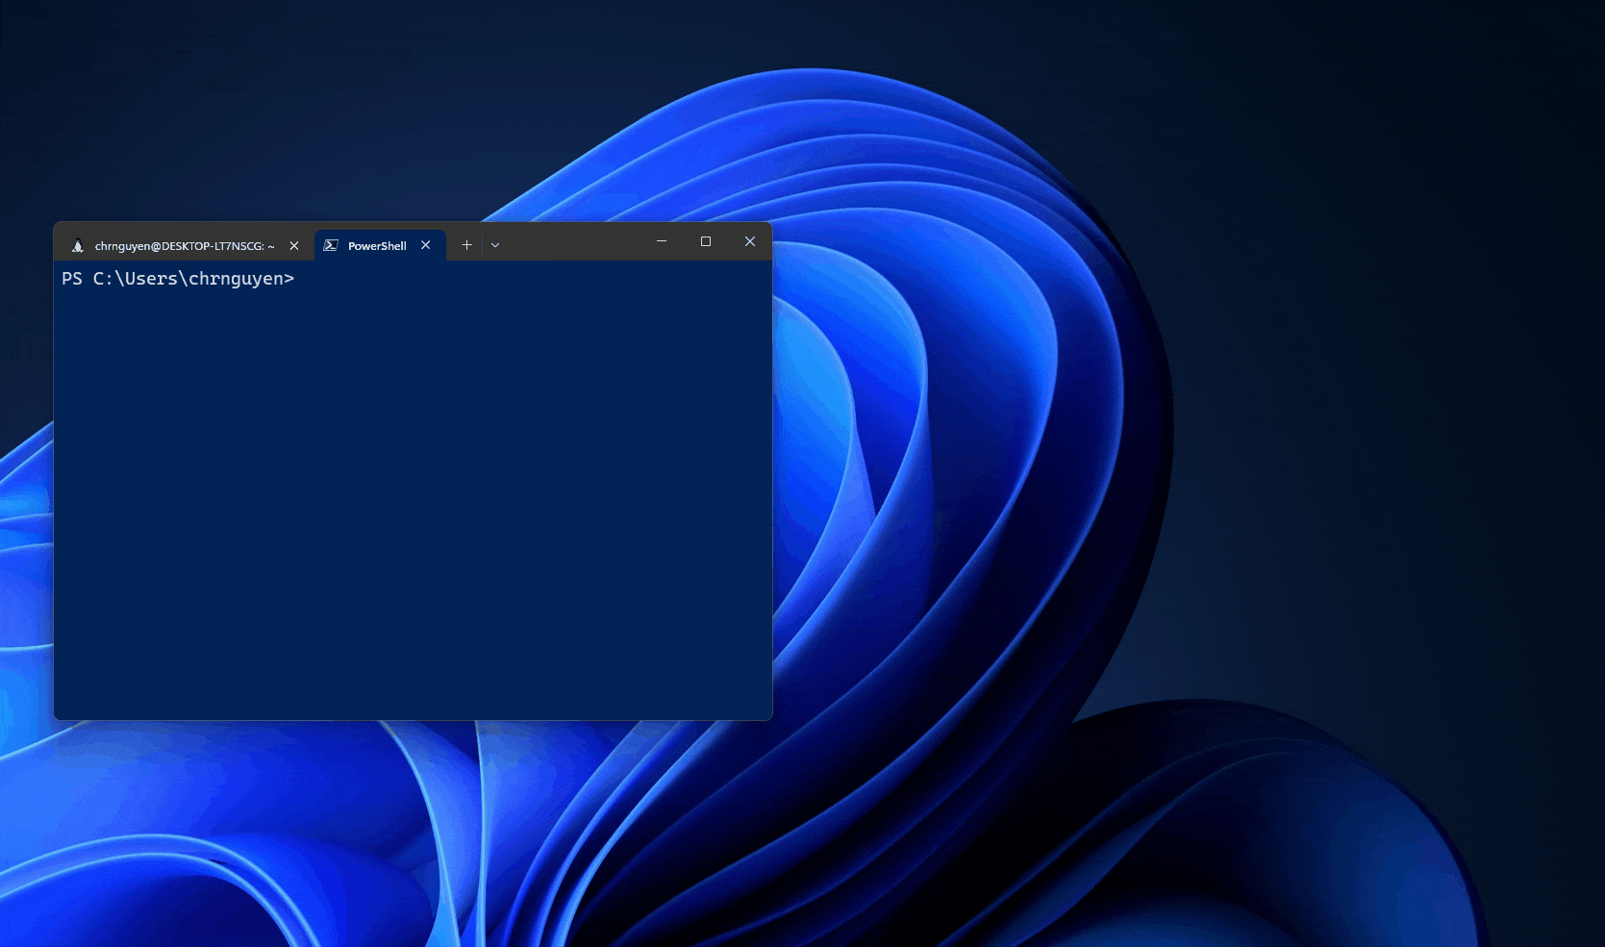This screenshot has width=1605, height=947.
Task: Maximize the Windows Terminal window
Action: point(705,241)
